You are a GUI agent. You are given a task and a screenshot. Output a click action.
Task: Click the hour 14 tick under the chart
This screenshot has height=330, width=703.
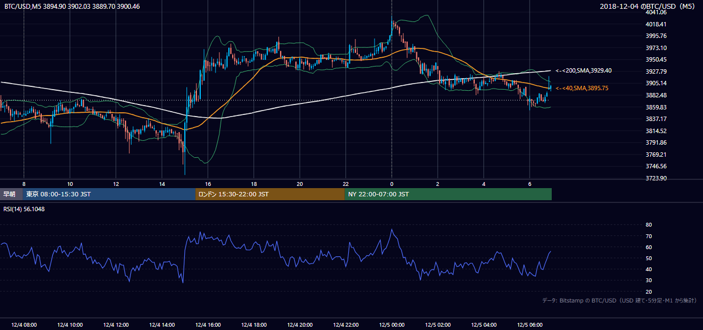[x=162, y=184]
